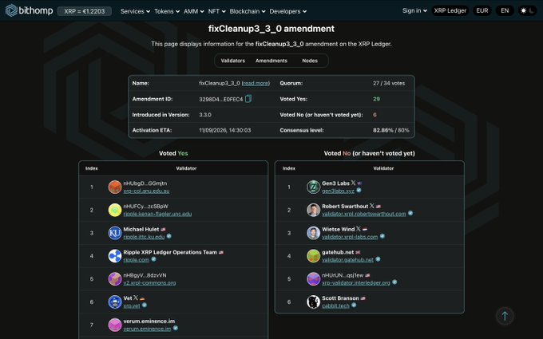Open the validator.xrpl-labs.com link
The image size is (543, 339).
coord(350,237)
